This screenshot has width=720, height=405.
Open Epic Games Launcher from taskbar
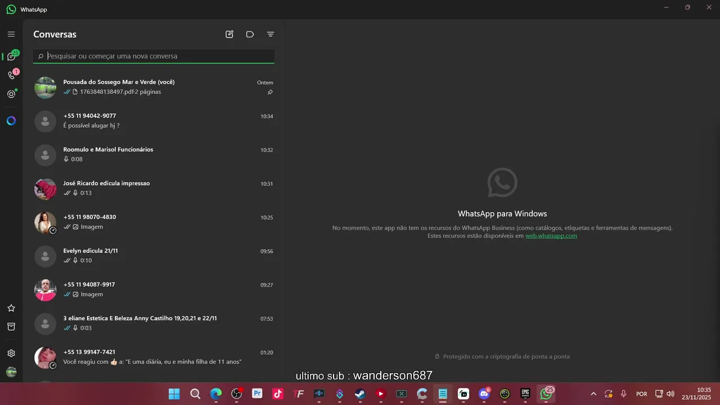[525, 394]
